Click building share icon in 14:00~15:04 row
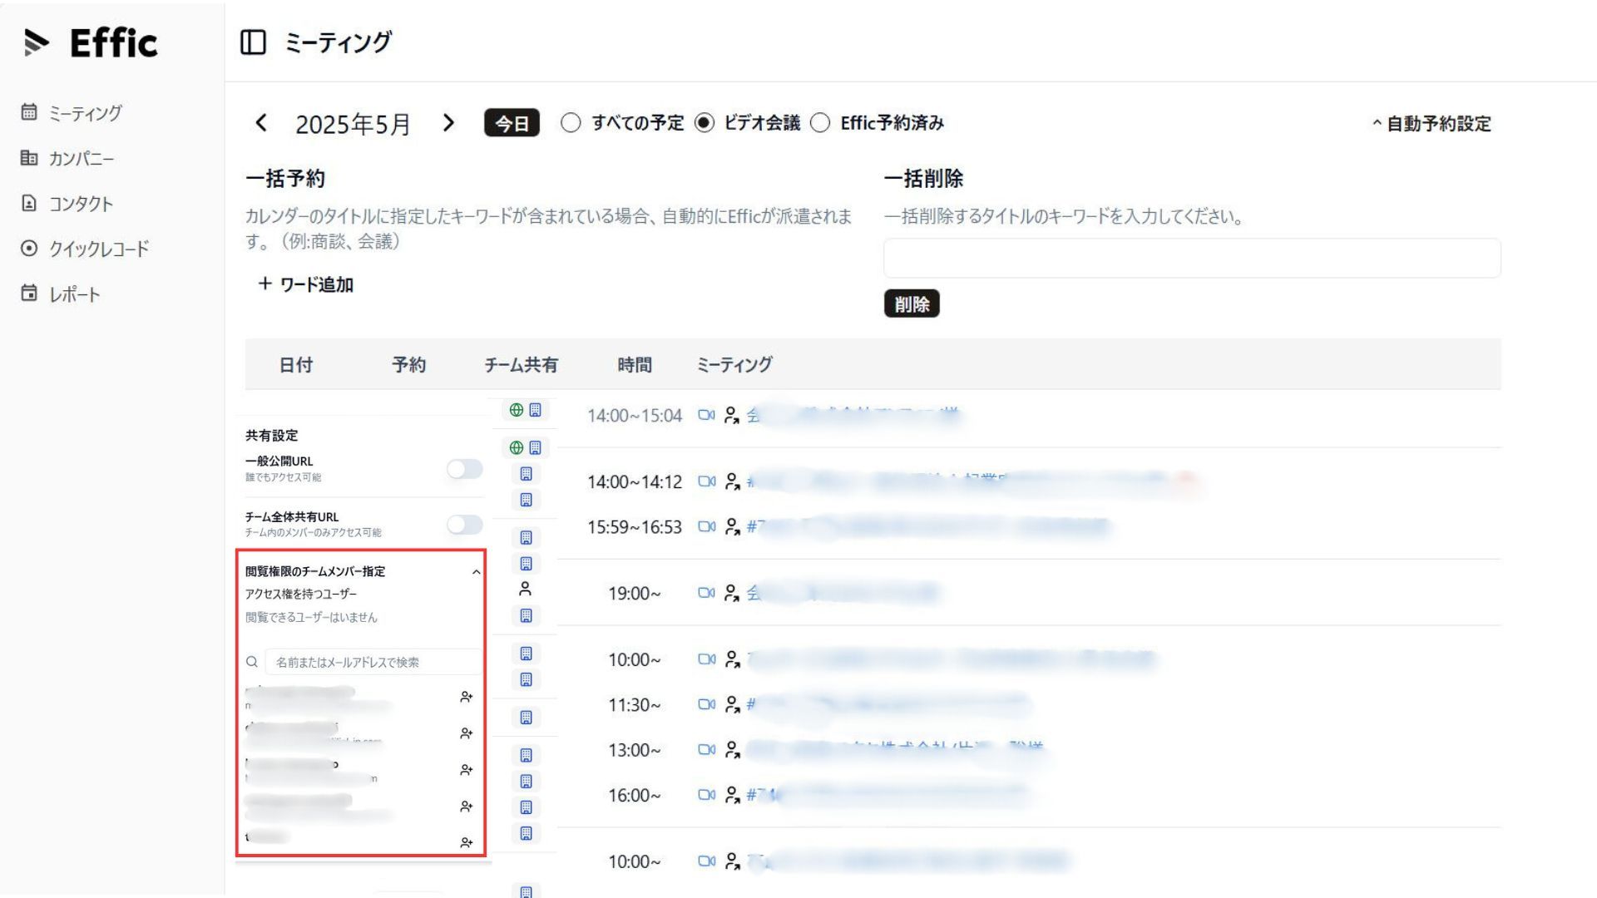This screenshot has width=1597, height=898. pyautogui.click(x=536, y=410)
